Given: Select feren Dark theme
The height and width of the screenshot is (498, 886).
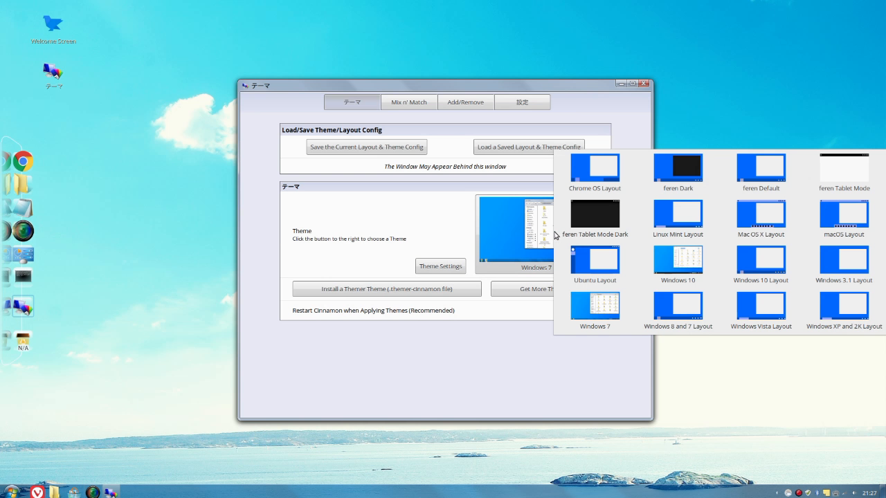Looking at the screenshot, I should click(678, 173).
